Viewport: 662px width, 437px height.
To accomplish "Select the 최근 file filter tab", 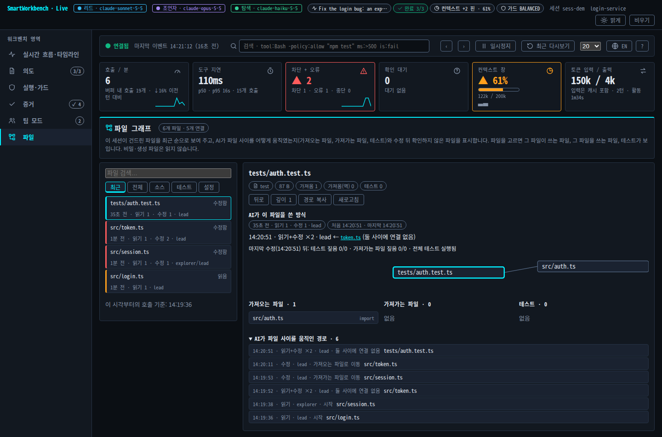I will [x=115, y=187].
